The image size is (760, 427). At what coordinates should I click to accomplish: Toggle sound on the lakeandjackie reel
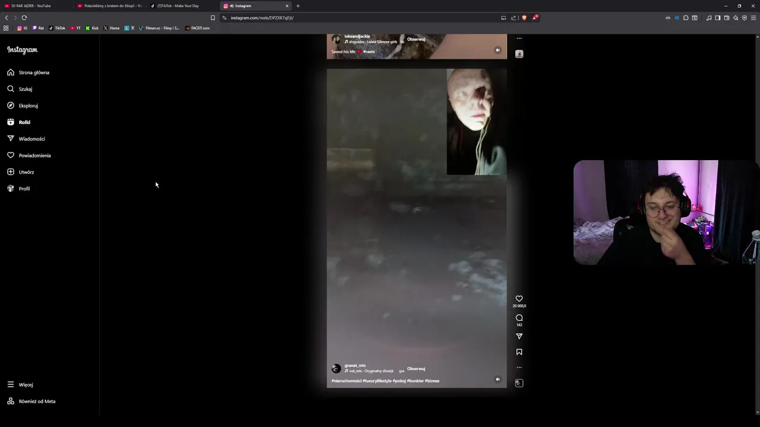click(x=498, y=50)
